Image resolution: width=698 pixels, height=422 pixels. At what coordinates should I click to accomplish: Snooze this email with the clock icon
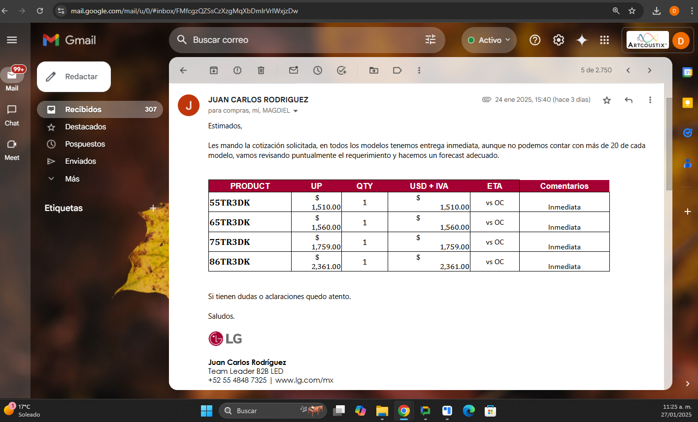click(x=318, y=70)
